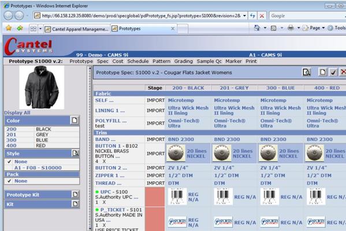Screen dimensions: 346x231
Task: Click the browser Forward arrow button
Action: point(19,16)
